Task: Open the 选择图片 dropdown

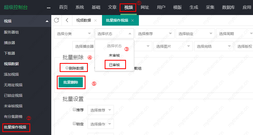Action: tap(173, 46)
